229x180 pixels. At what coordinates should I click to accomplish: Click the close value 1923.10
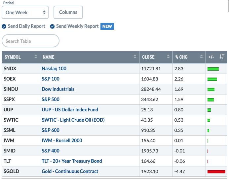pos(150,171)
